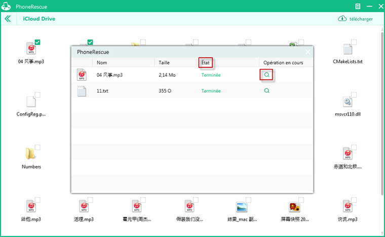Click the État column header
The width and height of the screenshot is (385, 237).
tap(206, 63)
